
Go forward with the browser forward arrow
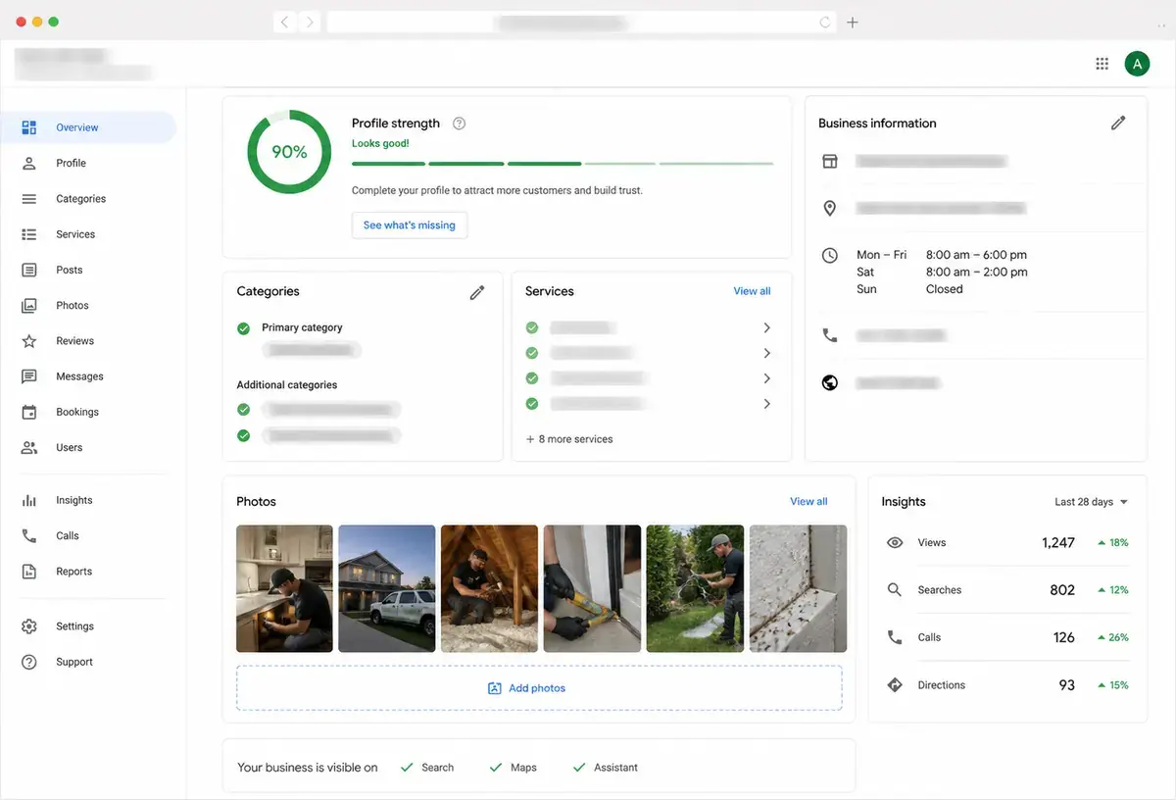310,22
